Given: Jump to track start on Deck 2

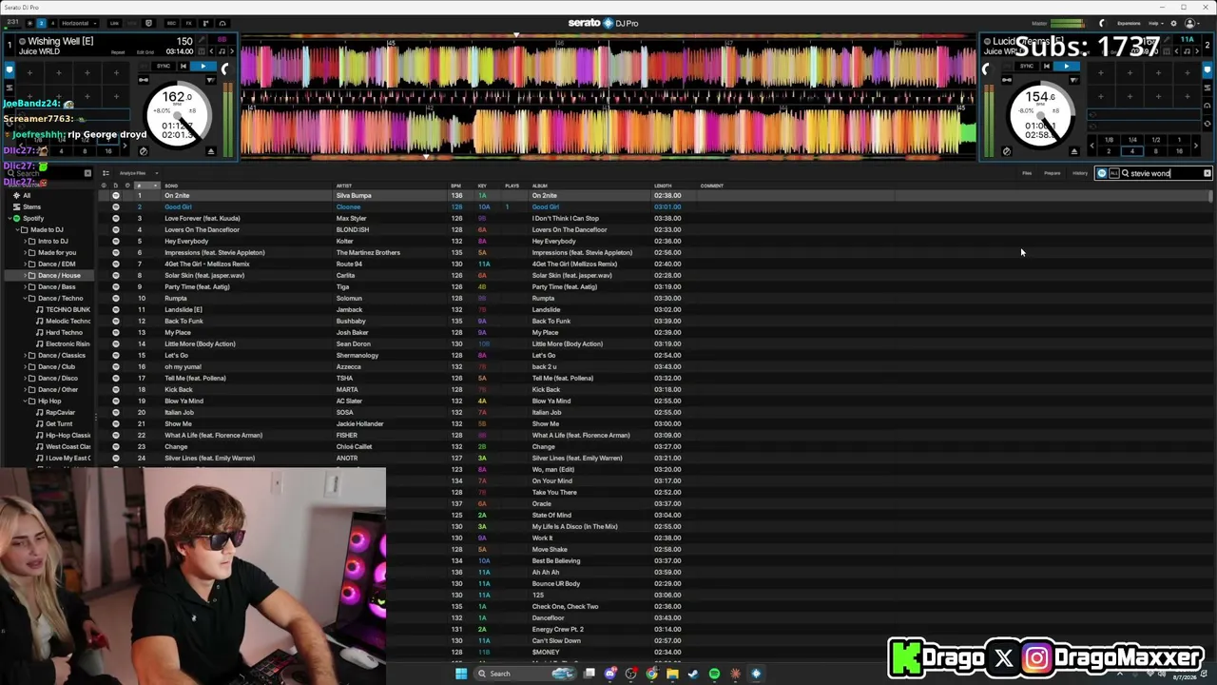Looking at the screenshot, I should pos(1047,67).
